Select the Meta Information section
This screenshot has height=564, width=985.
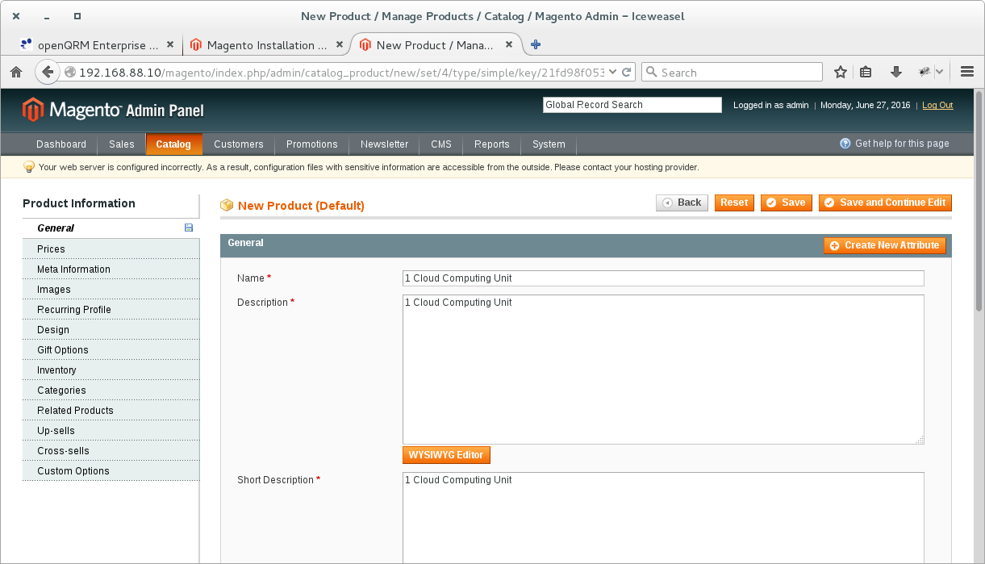point(111,269)
